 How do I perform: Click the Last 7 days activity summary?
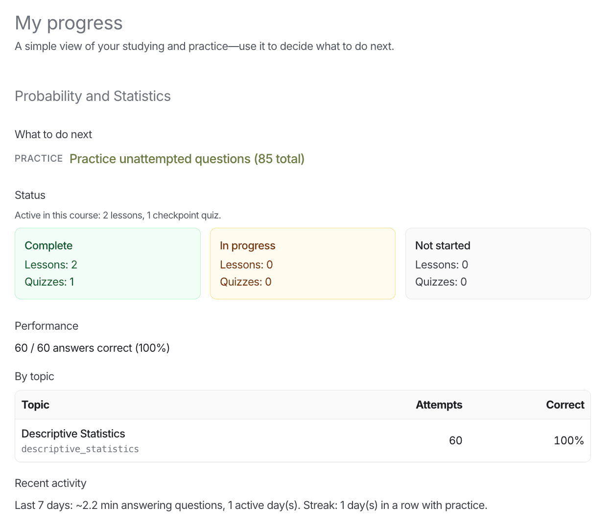[x=251, y=505]
